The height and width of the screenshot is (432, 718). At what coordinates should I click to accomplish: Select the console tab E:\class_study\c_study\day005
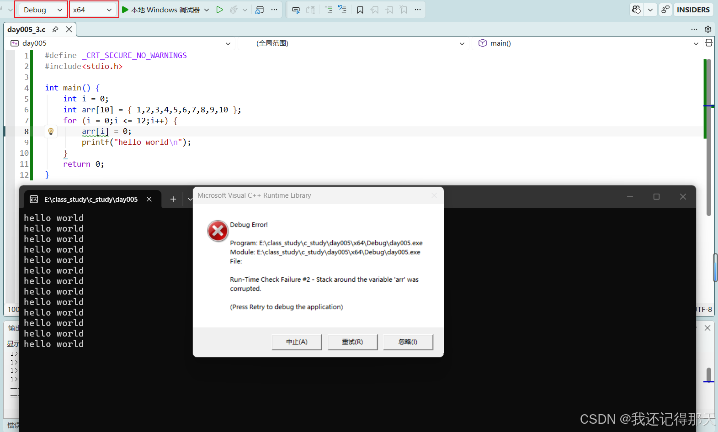coord(91,200)
